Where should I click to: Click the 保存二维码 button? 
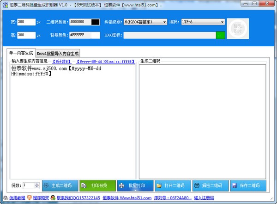click(x=248, y=185)
